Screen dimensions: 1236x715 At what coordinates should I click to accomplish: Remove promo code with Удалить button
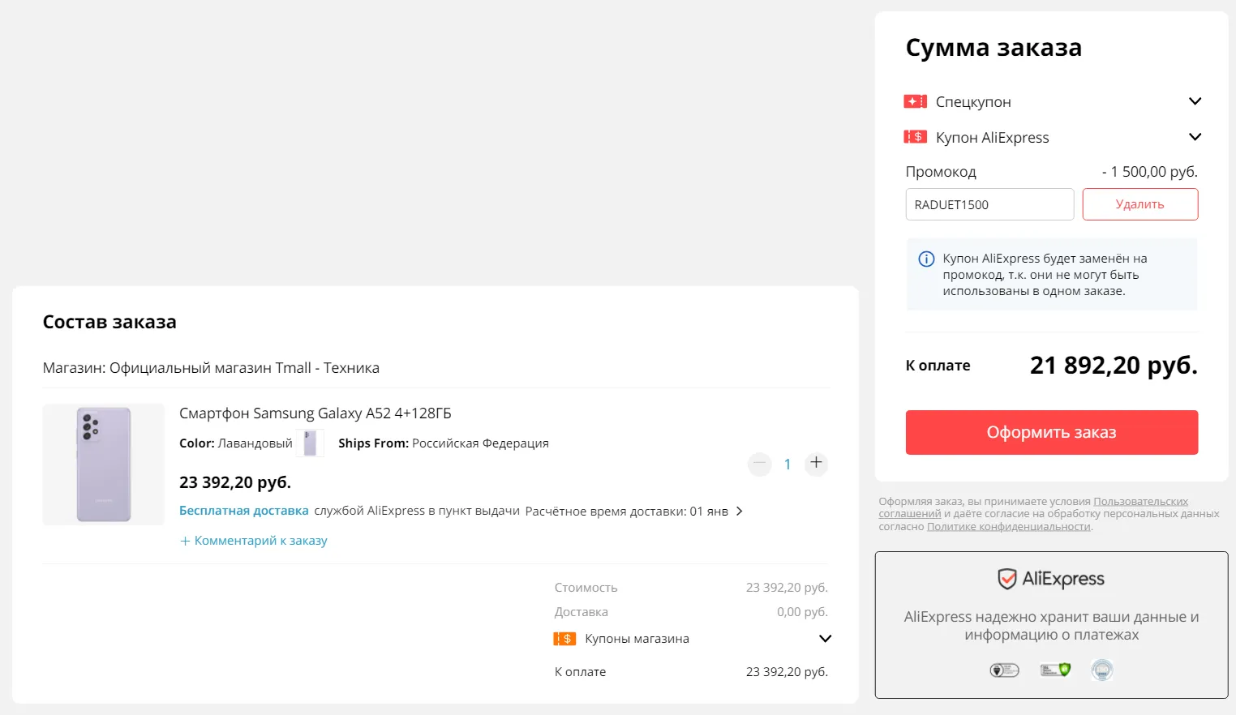[x=1139, y=204]
